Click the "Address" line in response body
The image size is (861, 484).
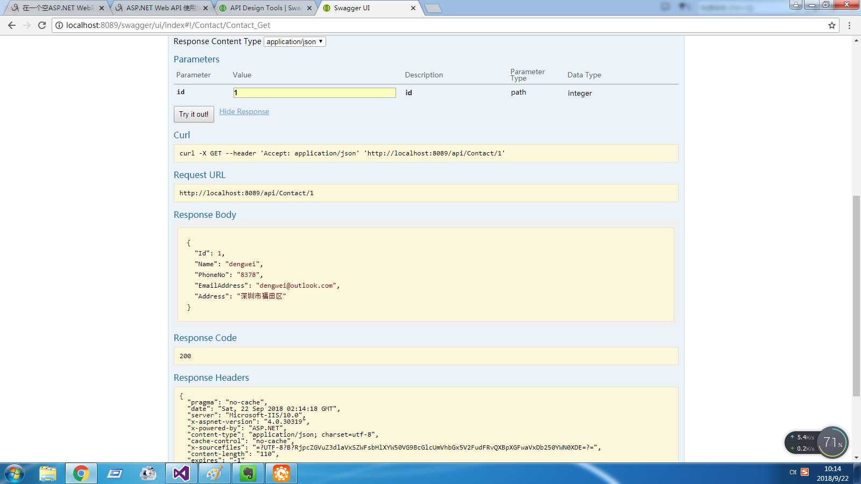pyautogui.click(x=240, y=296)
